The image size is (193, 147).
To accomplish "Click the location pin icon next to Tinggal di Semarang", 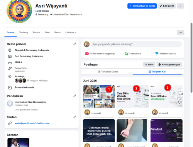I will (10, 50).
